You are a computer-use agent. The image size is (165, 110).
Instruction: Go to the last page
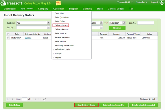tap(39, 99)
